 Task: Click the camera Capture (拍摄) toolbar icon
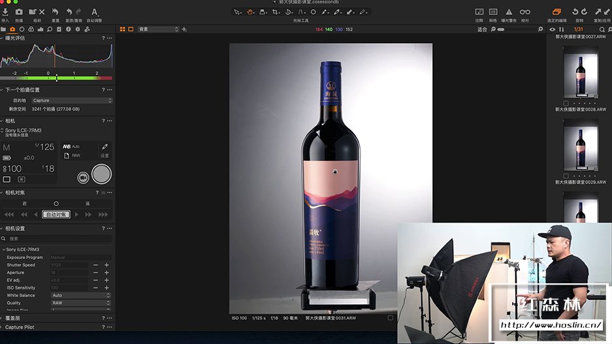[19, 12]
